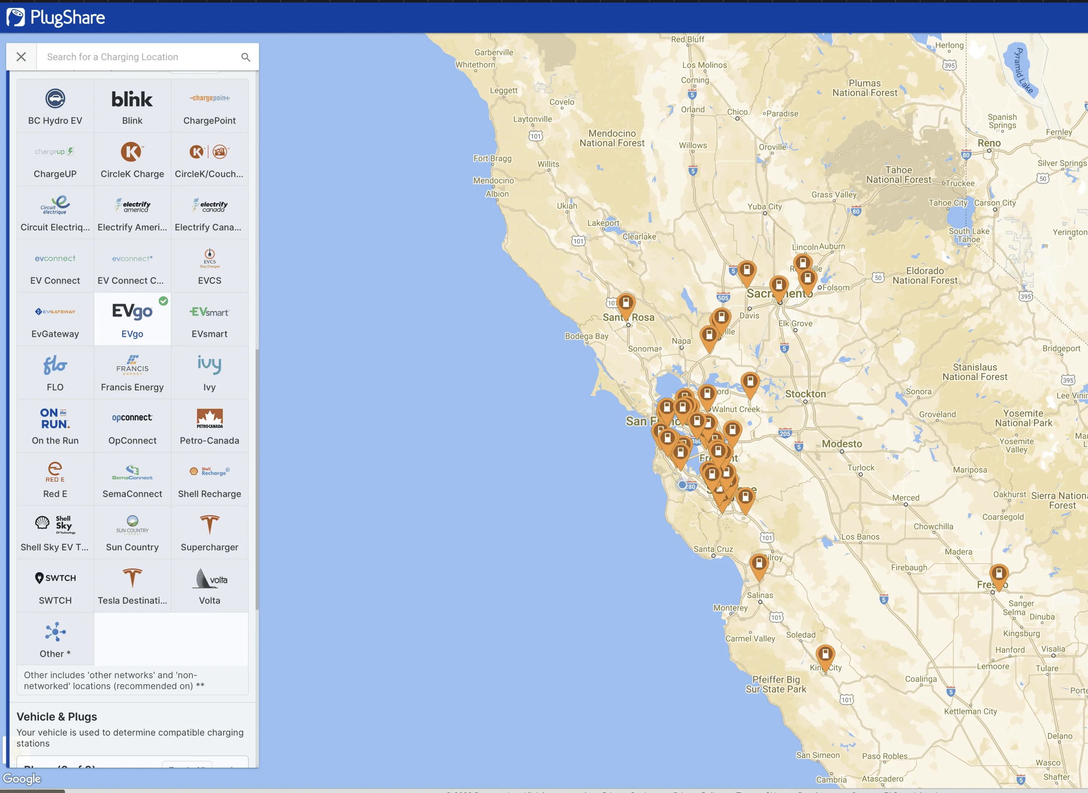Click the Google logo on map
Image resolution: width=1088 pixels, height=793 pixels.
(22, 778)
